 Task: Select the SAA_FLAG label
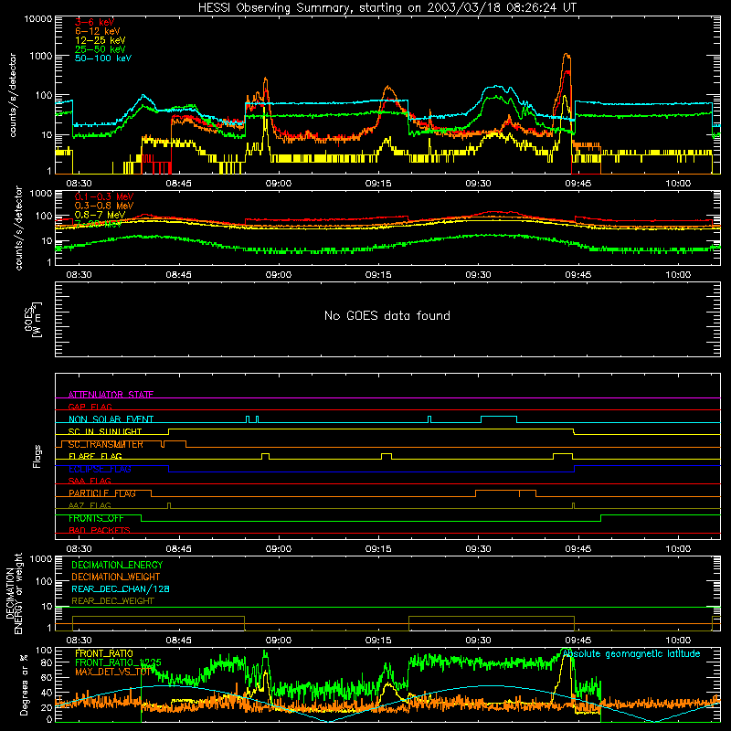point(90,482)
